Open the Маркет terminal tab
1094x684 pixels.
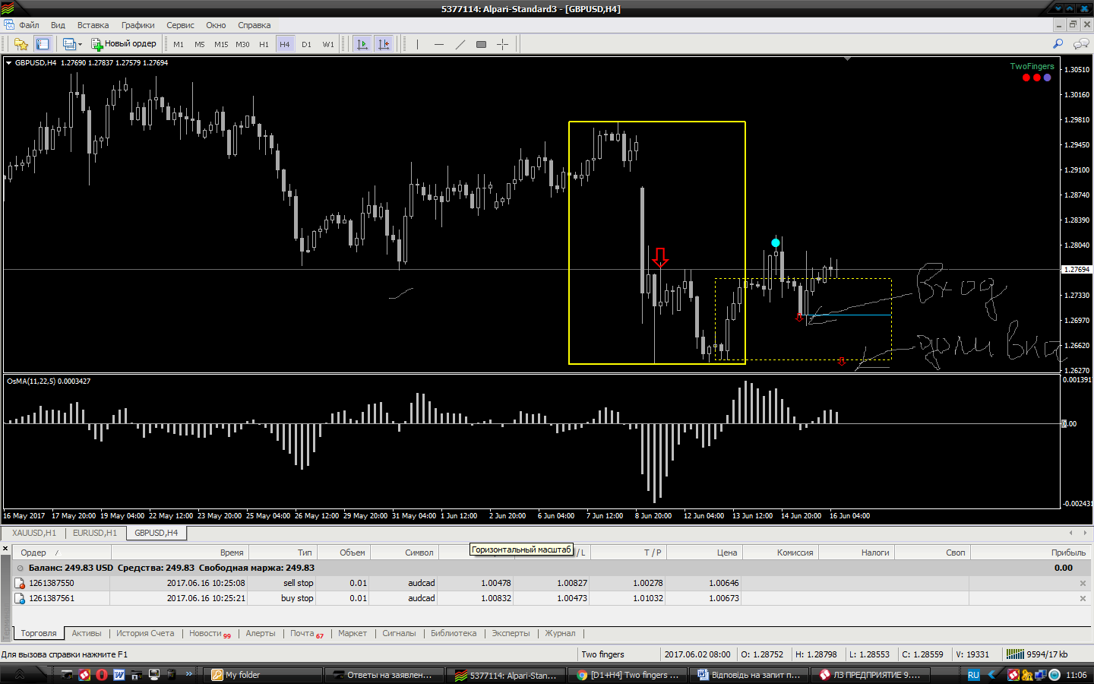click(353, 633)
